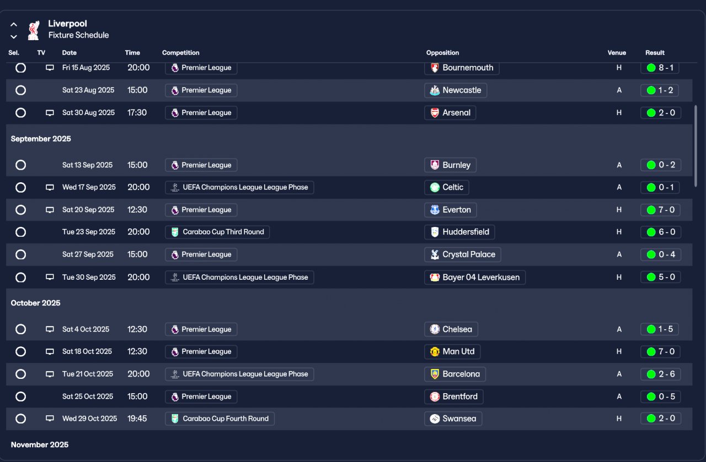Click TV icon for Arsenal fixture
Viewport: 706px width, 462px height.
point(50,113)
